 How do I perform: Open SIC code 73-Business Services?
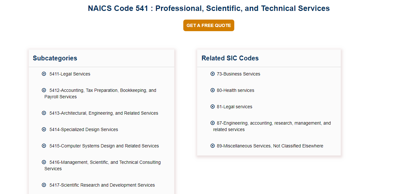[x=238, y=74]
